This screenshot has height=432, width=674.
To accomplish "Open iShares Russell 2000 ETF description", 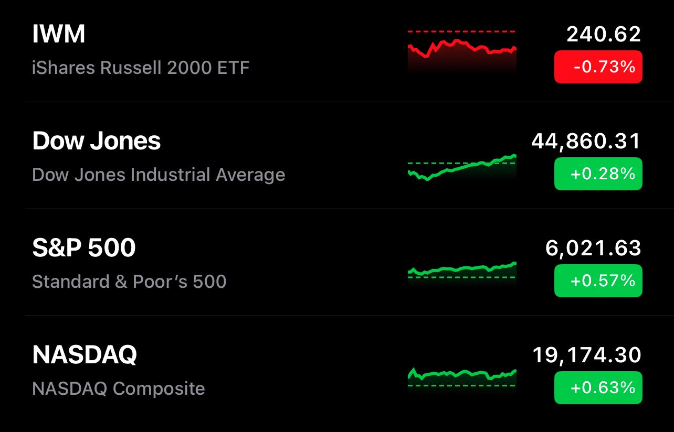I will [141, 68].
